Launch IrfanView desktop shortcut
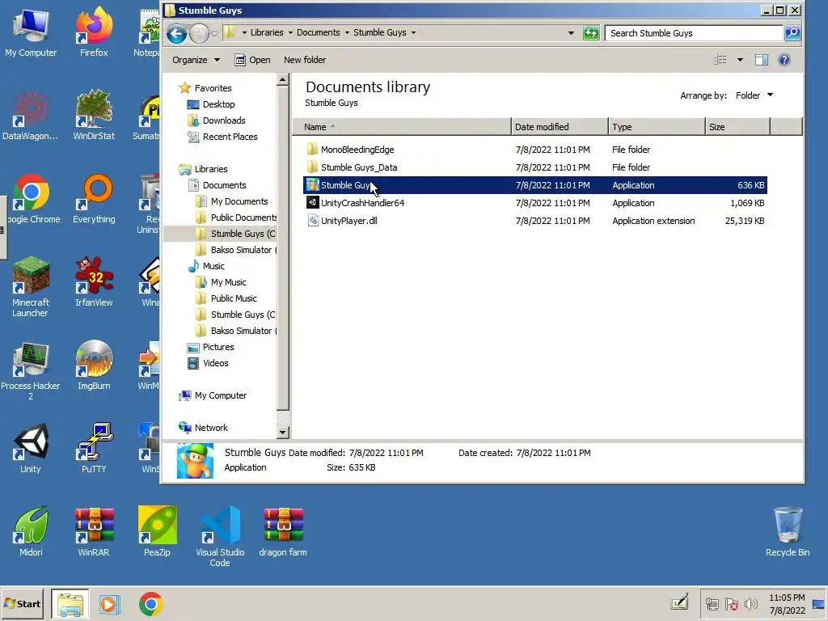The image size is (828, 621). coord(94,282)
